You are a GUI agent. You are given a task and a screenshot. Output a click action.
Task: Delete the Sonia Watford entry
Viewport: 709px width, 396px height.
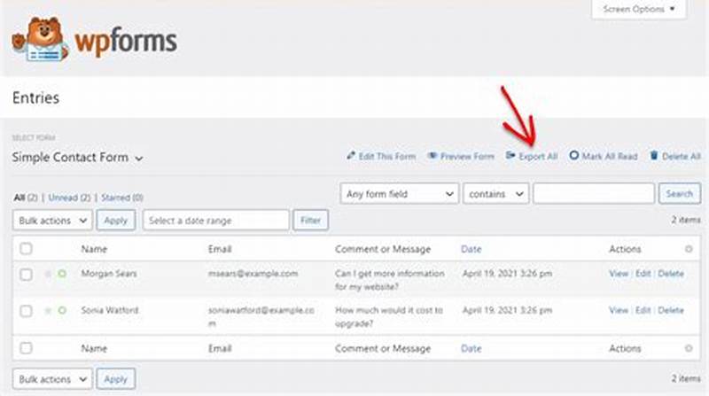point(671,310)
